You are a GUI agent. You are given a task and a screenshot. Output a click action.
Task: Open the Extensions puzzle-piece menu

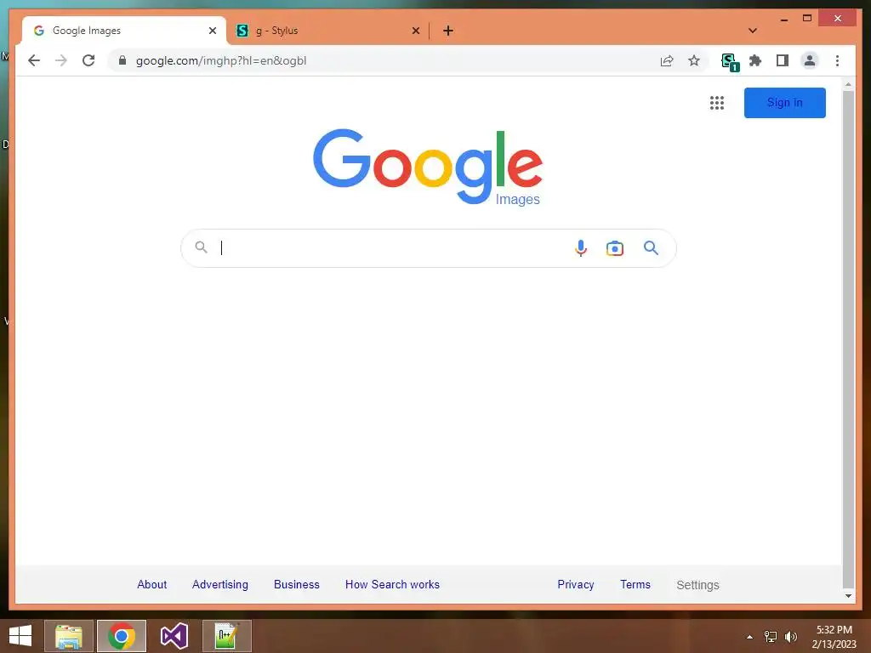[755, 60]
